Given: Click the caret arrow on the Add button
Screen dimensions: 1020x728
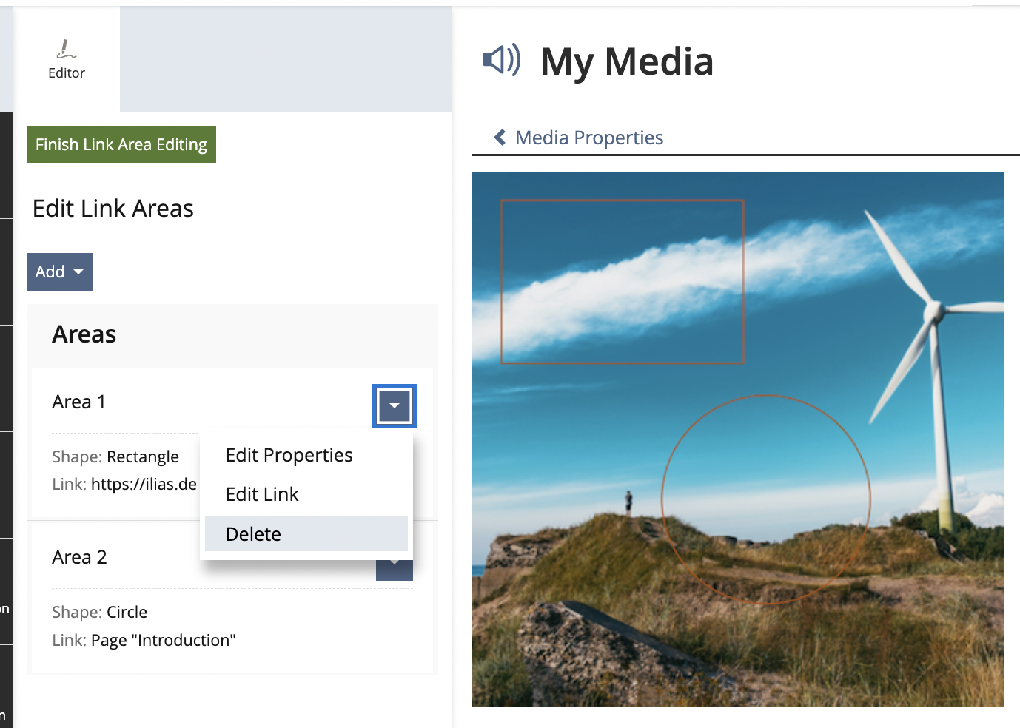Looking at the screenshot, I should pyautogui.click(x=78, y=272).
